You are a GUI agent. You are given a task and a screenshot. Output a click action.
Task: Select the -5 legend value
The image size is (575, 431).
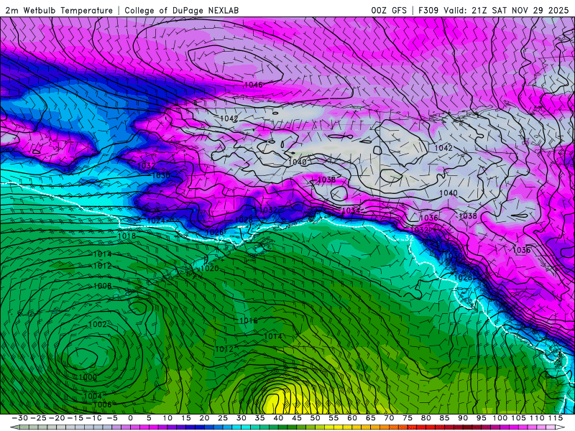[112, 418]
